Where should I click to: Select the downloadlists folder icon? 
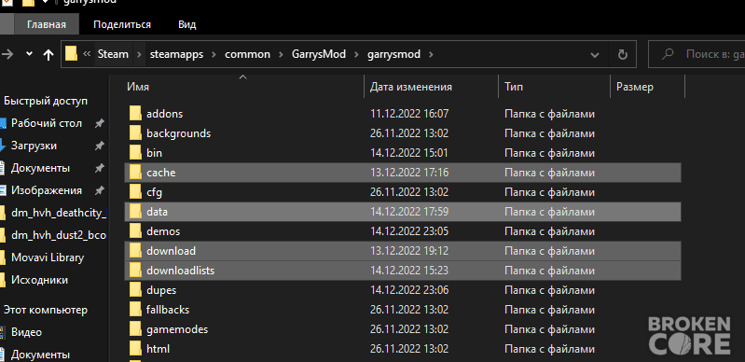tap(136, 271)
